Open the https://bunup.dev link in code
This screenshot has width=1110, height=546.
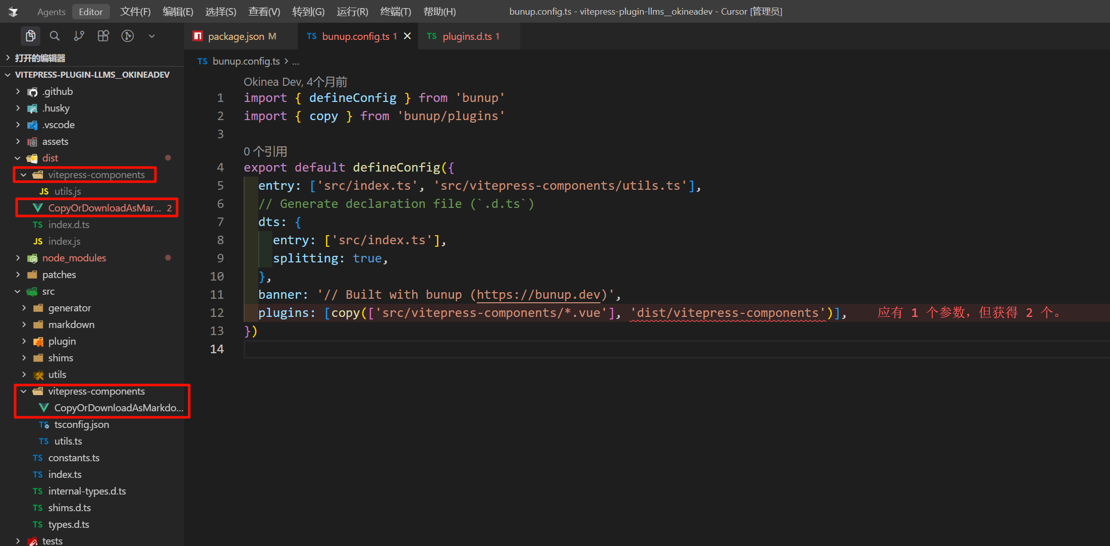pos(538,295)
